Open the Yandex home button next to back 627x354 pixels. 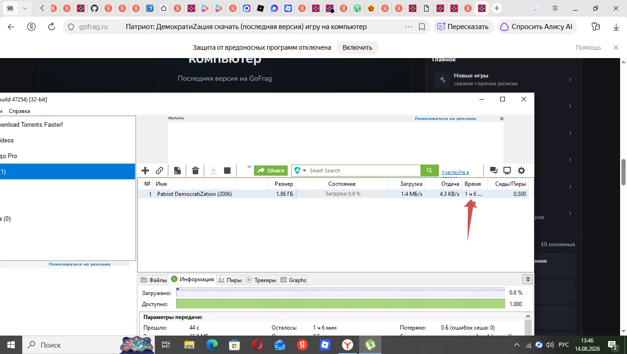coord(31,27)
